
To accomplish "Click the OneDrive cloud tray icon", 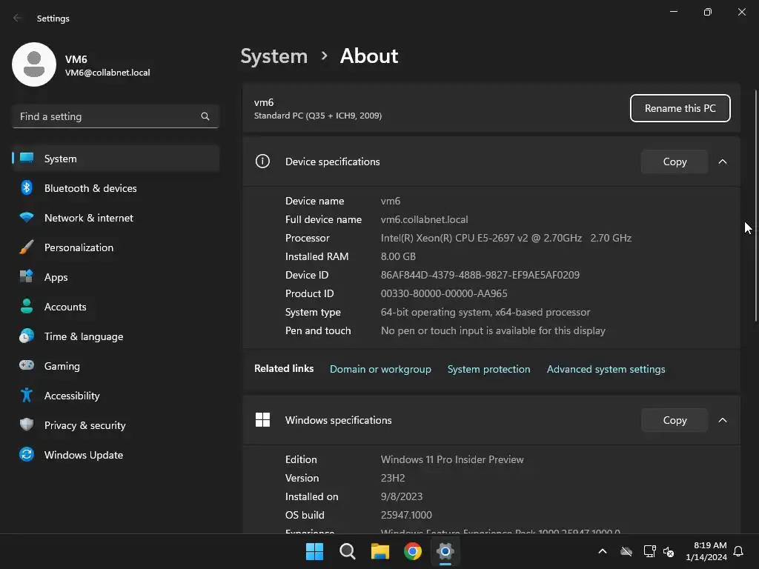I will [x=626, y=551].
